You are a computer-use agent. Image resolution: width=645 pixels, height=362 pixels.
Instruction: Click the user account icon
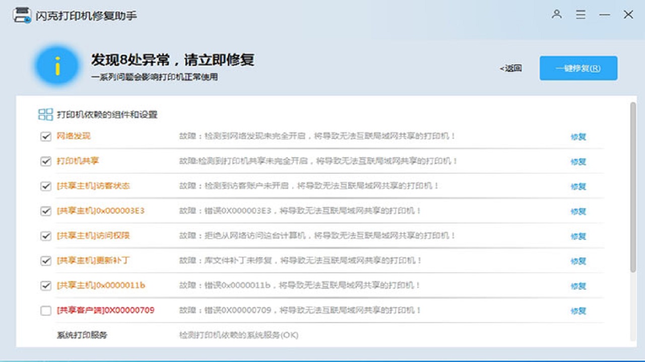(556, 15)
